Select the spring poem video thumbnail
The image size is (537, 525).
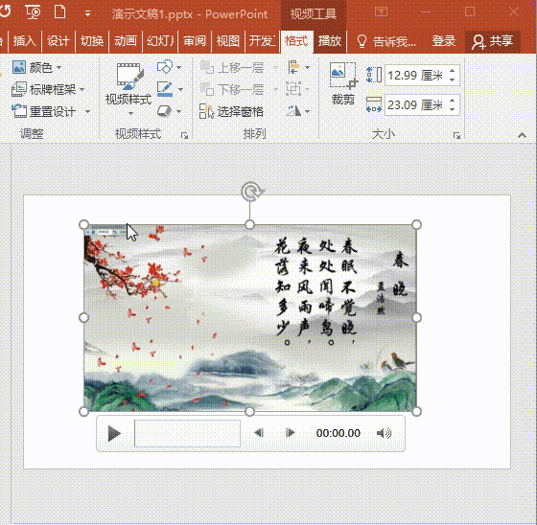point(250,318)
